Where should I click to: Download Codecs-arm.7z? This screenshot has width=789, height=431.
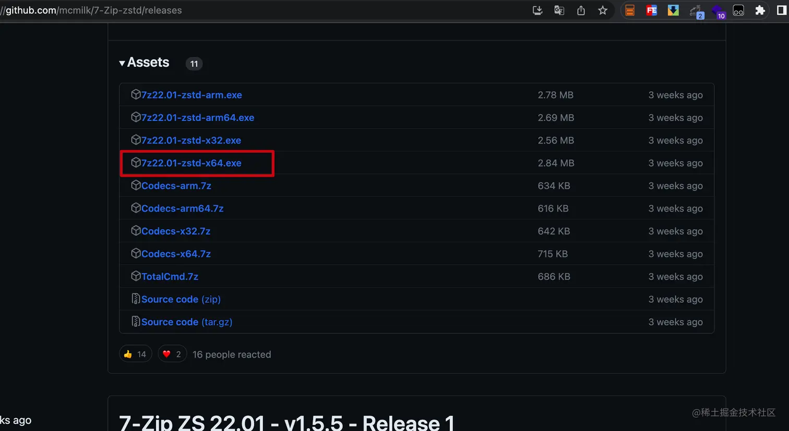point(176,186)
